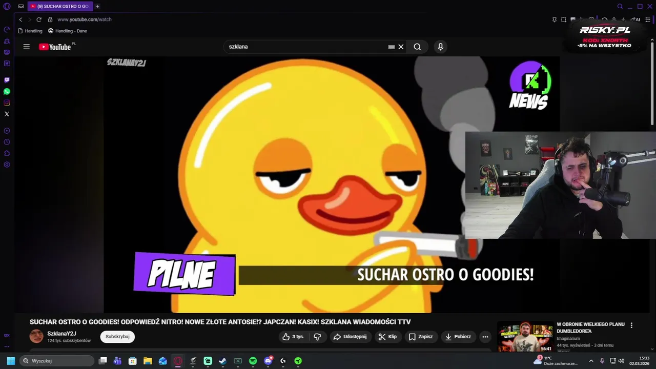Open the three-dot sidebar setup menu
This screenshot has width=656, height=369.
point(7,347)
